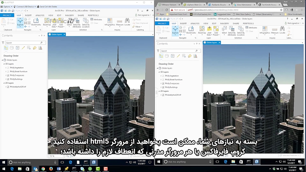The width and height of the screenshot is (306, 172).
Task: Open PROJECT tab in left ArcGIS window
Action: tap(7, 15)
